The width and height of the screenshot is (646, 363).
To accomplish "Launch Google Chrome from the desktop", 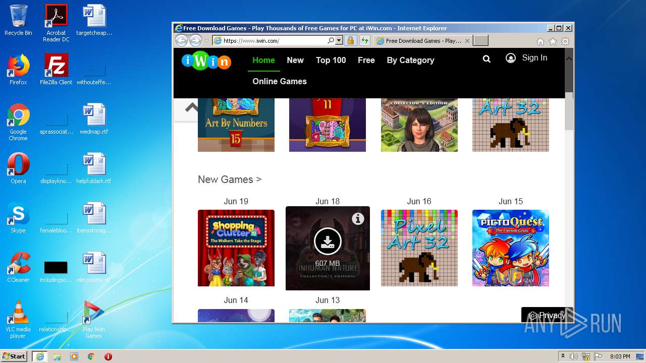I will [18, 123].
